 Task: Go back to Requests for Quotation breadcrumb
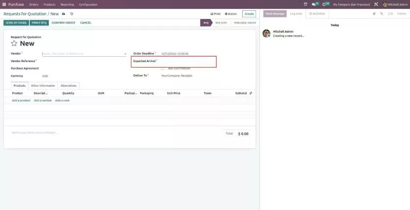[x=25, y=14]
